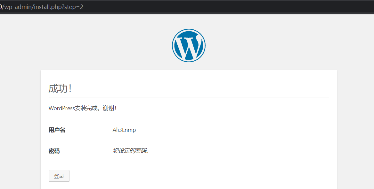374x189 pixels.
Task: Click the text WordPress安装完成。谢谢!
Action: click(83, 108)
